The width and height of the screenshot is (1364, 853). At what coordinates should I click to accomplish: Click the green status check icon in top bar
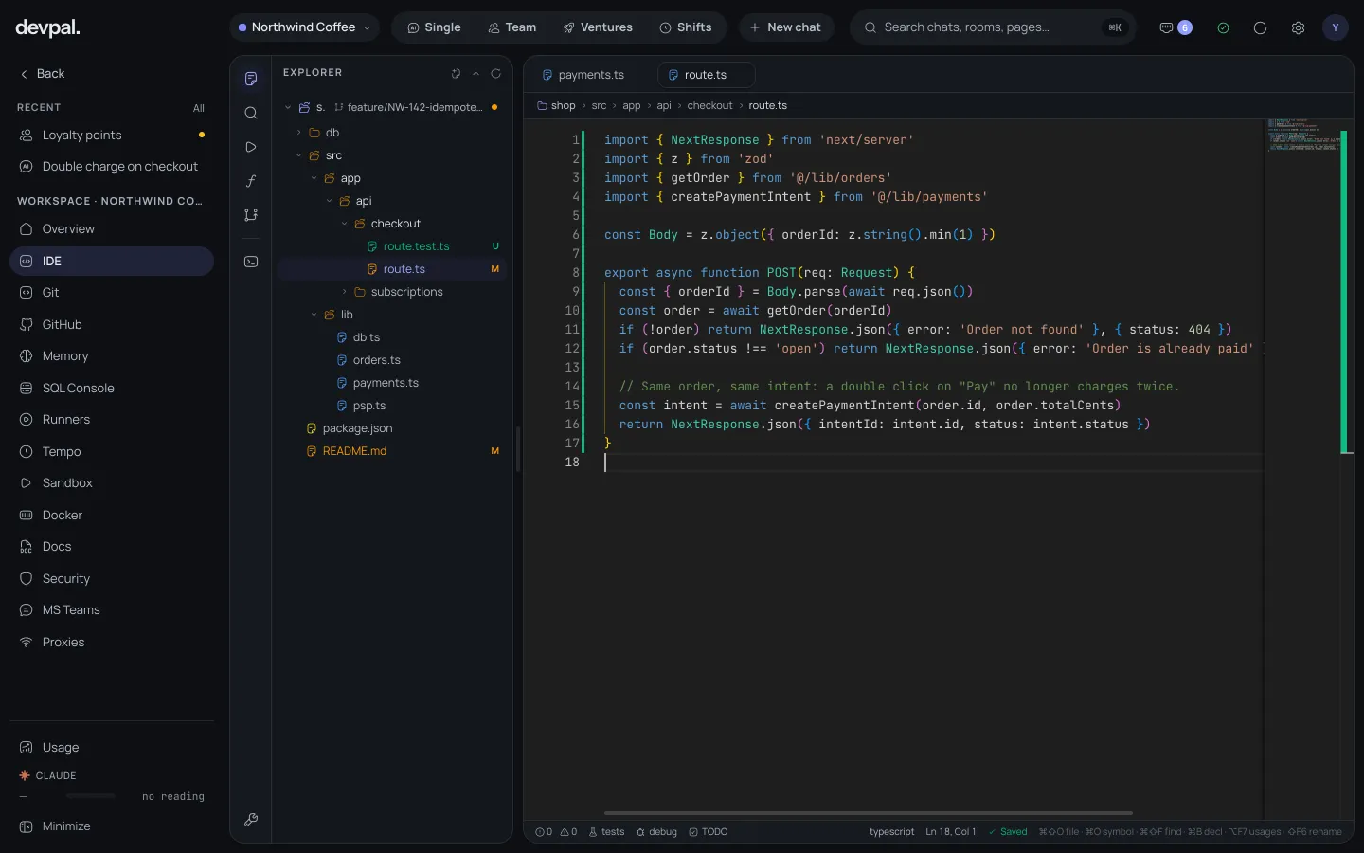pos(1223,27)
